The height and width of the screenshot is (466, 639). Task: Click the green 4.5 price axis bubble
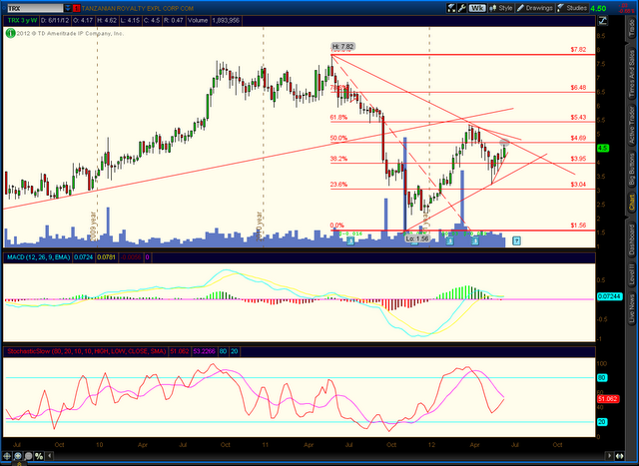pyautogui.click(x=603, y=149)
